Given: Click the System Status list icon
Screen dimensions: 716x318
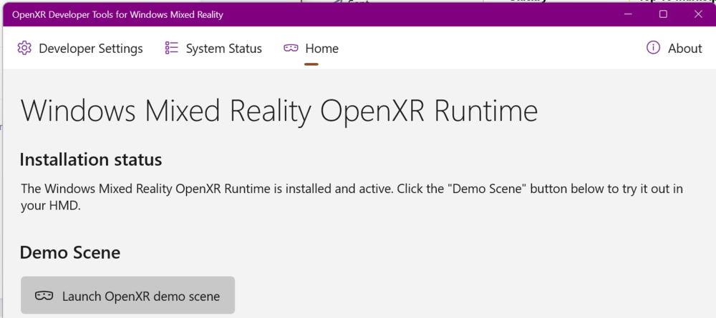Looking at the screenshot, I should [172, 48].
